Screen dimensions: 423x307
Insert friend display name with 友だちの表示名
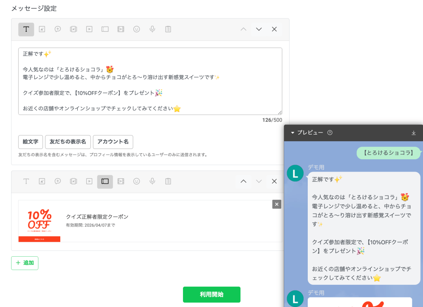point(68,142)
